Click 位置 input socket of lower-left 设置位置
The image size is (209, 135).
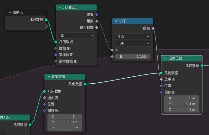pyautogui.click(x=44, y=104)
